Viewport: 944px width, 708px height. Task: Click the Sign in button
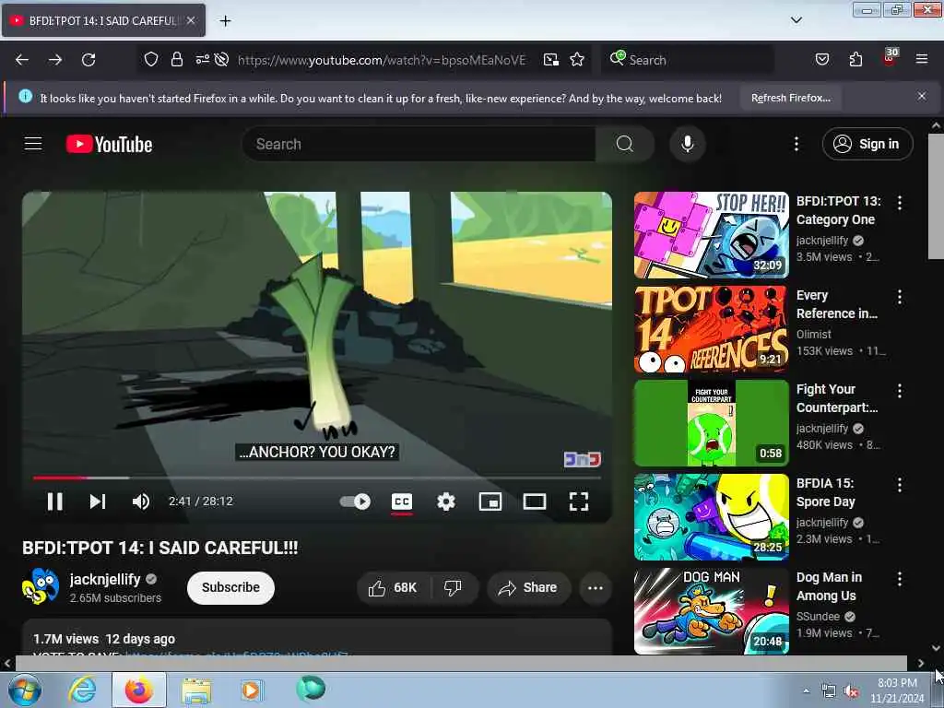867,144
